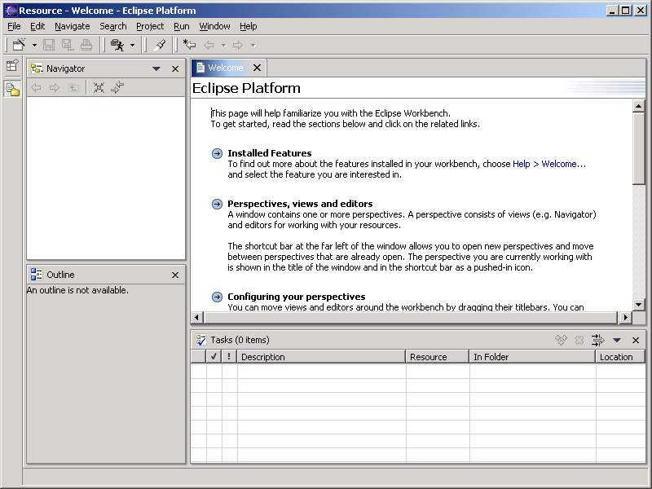Follow the Help > Welcome... link

pyautogui.click(x=548, y=164)
